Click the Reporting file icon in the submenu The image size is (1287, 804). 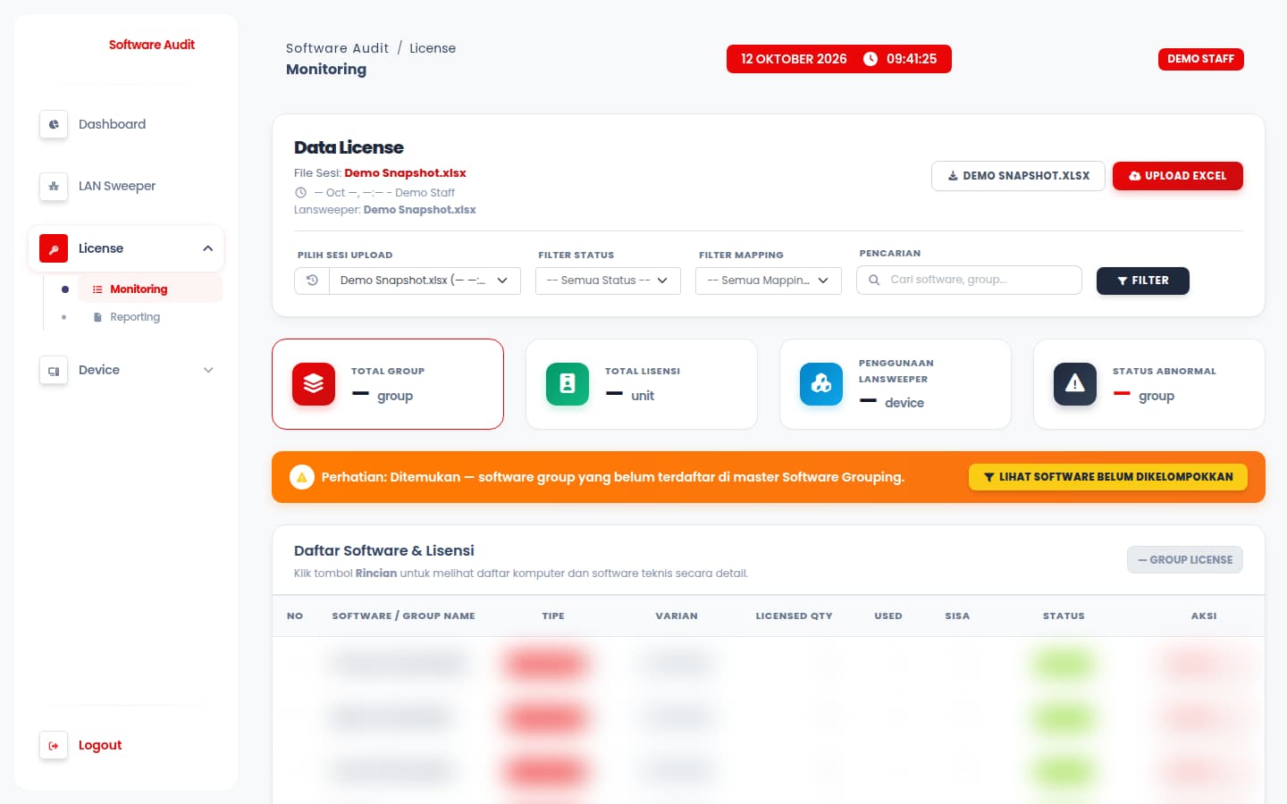point(97,317)
